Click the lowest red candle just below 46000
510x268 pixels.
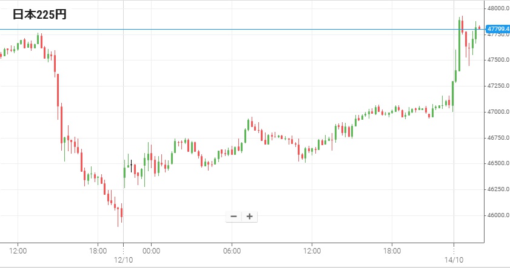(121, 212)
